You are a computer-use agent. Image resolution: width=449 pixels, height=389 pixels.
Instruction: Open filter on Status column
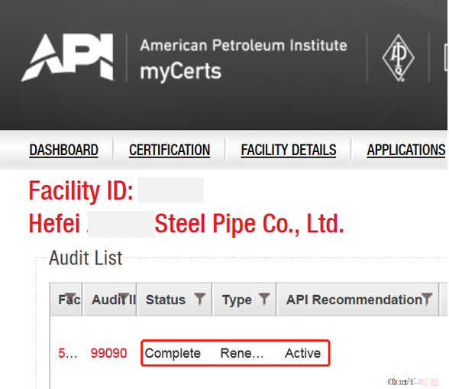click(199, 300)
